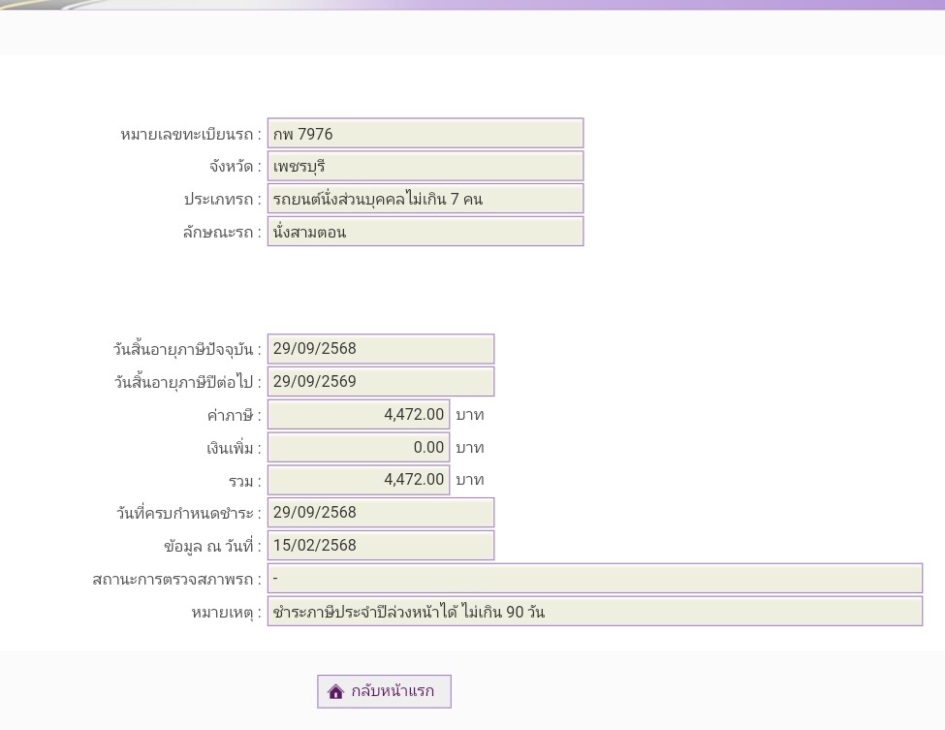This screenshot has height=730, width=945.
Task: Select the หมายเลขทะเบียนรถ field showing กพ 7976
Action: 425,133
